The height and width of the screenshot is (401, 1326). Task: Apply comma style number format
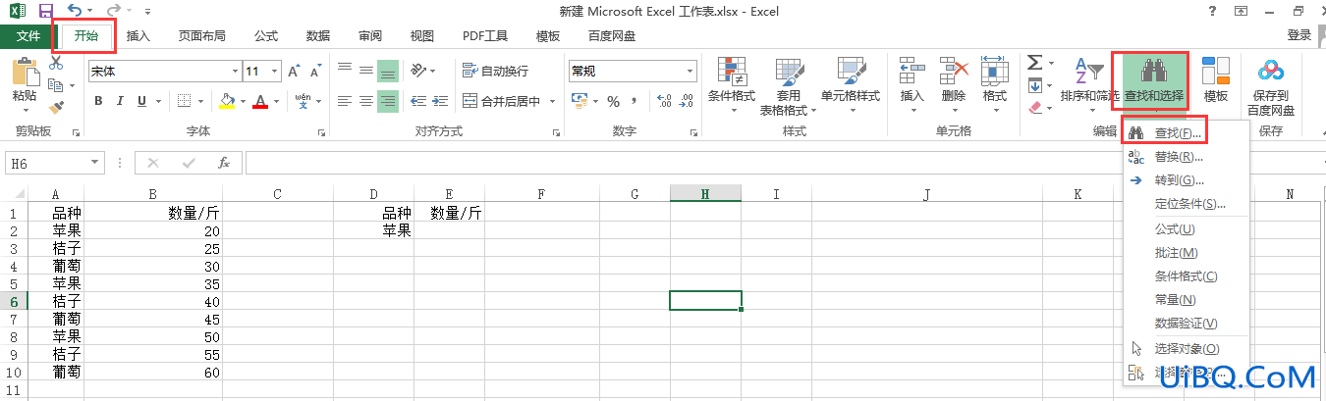tap(635, 101)
